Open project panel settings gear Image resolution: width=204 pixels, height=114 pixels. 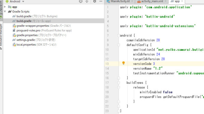(x=94, y=1)
